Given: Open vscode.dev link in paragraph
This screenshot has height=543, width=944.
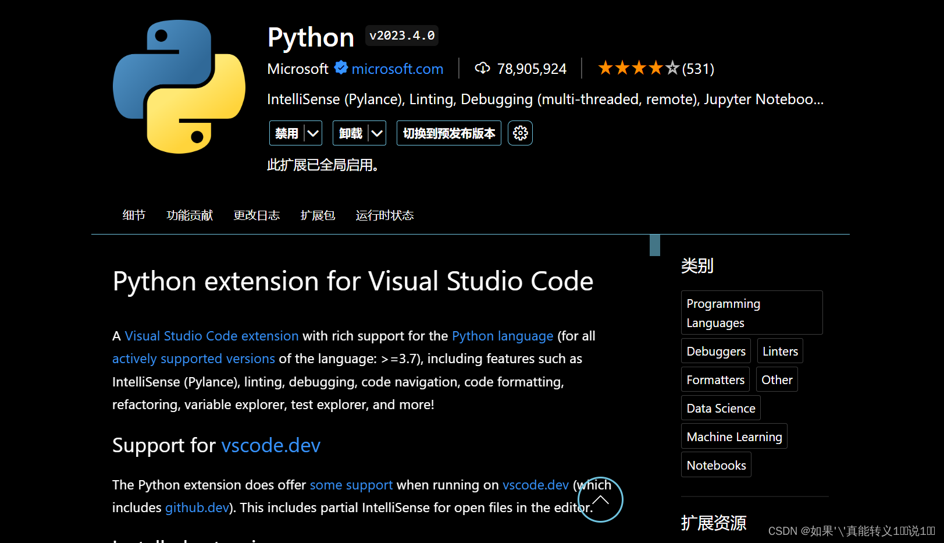Looking at the screenshot, I should click(x=536, y=485).
